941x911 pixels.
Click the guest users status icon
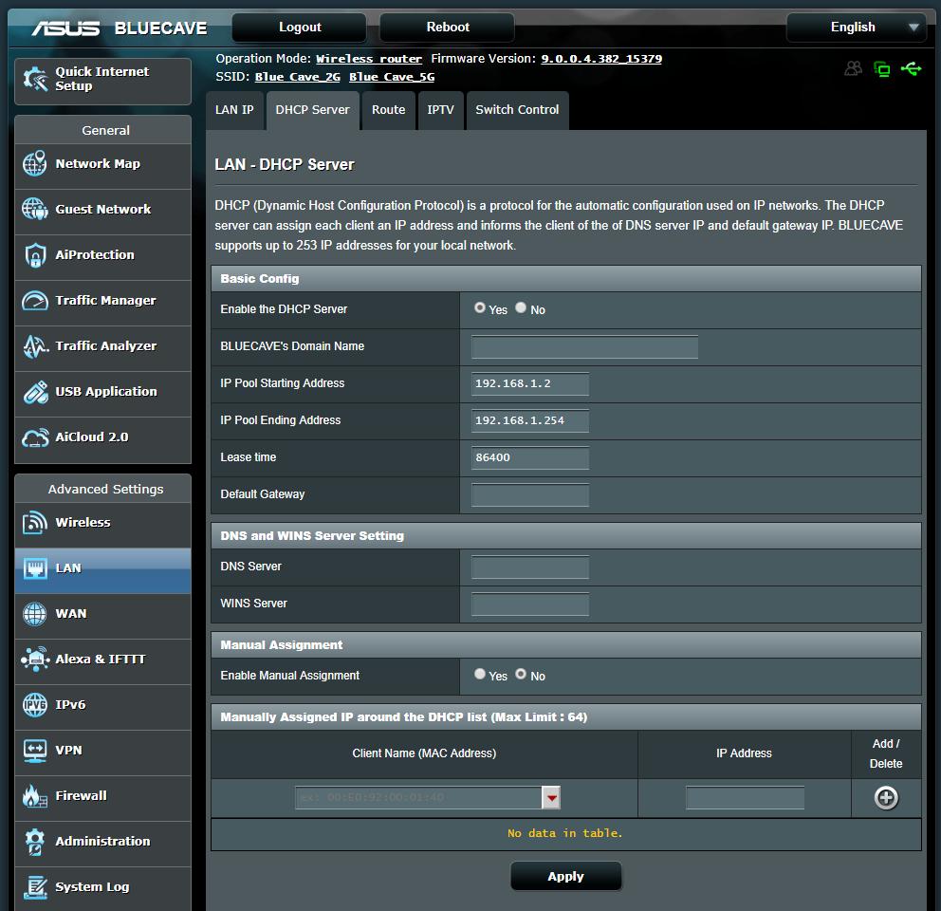point(853,68)
